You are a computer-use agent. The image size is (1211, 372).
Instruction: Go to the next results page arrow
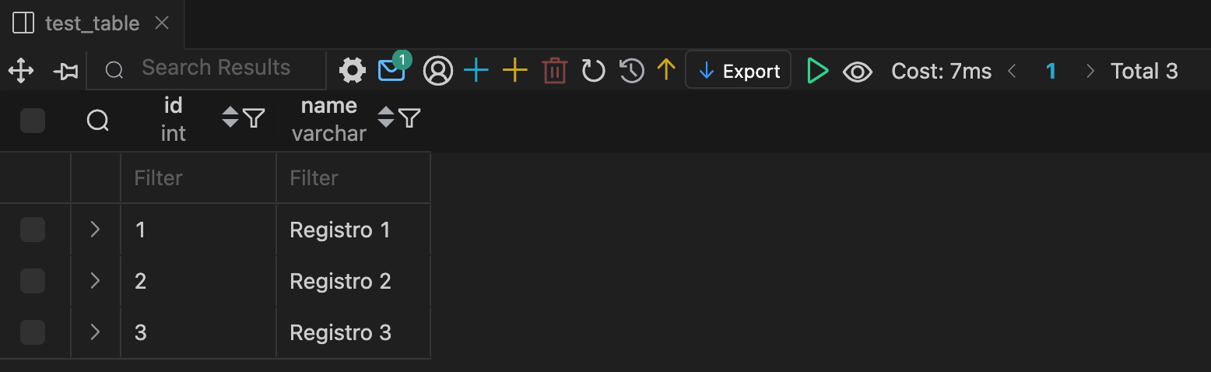pos(1090,72)
